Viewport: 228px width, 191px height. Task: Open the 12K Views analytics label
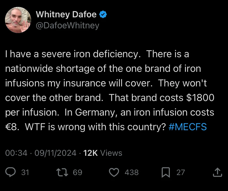pos(103,153)
